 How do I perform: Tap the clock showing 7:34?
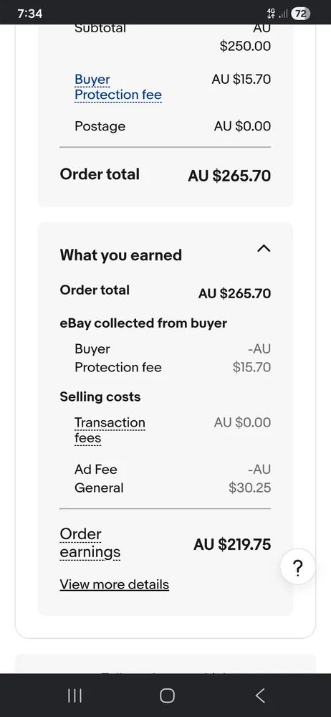click(29, 14)
